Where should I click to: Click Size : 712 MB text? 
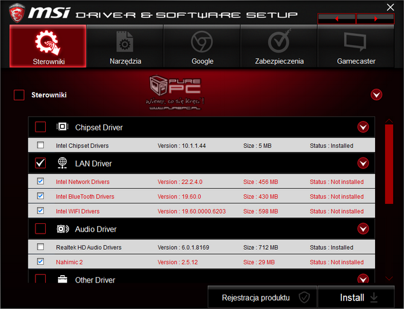[260, 247]
